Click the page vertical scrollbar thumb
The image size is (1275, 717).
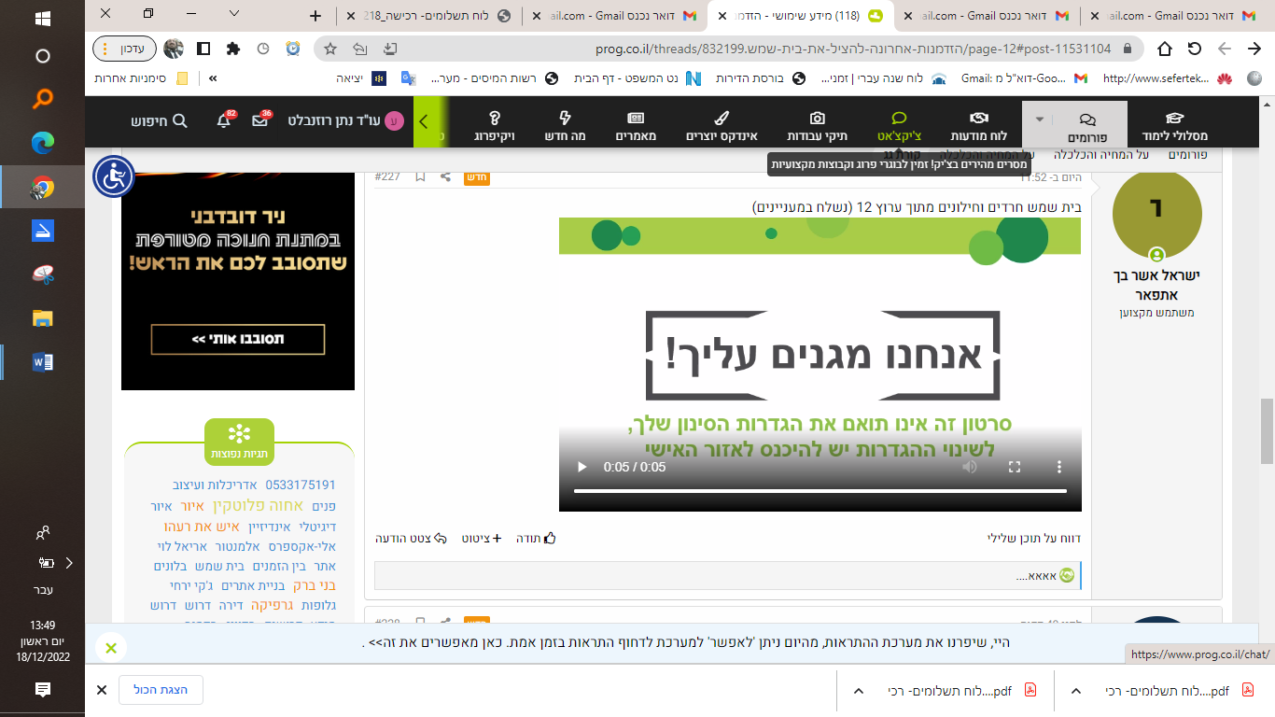point(1266,430)
